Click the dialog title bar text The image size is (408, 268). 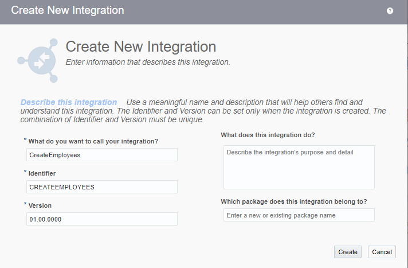tap(68, 10)
